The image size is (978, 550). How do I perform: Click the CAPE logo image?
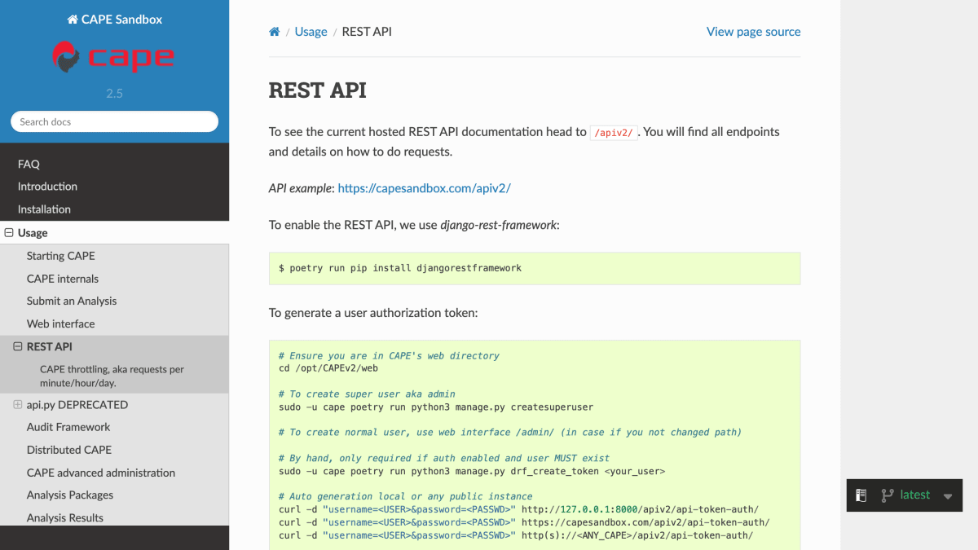[114, 57]
